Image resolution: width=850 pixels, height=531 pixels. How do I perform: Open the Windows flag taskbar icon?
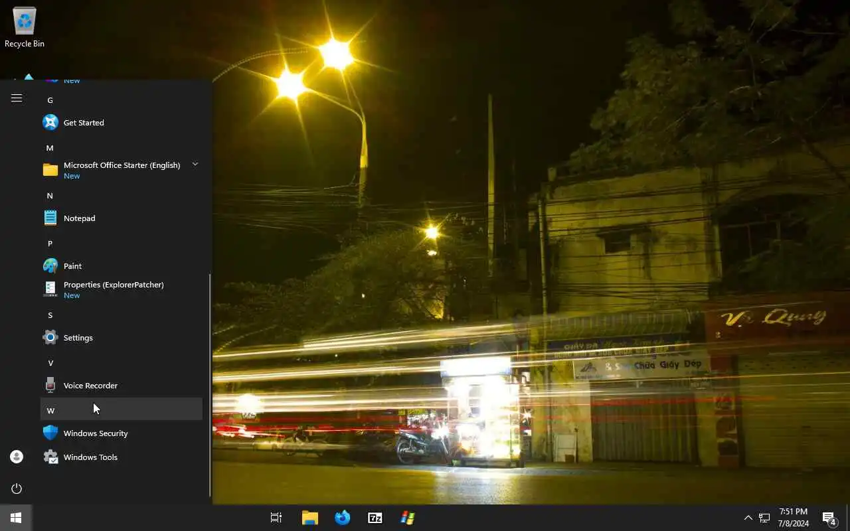408,518
